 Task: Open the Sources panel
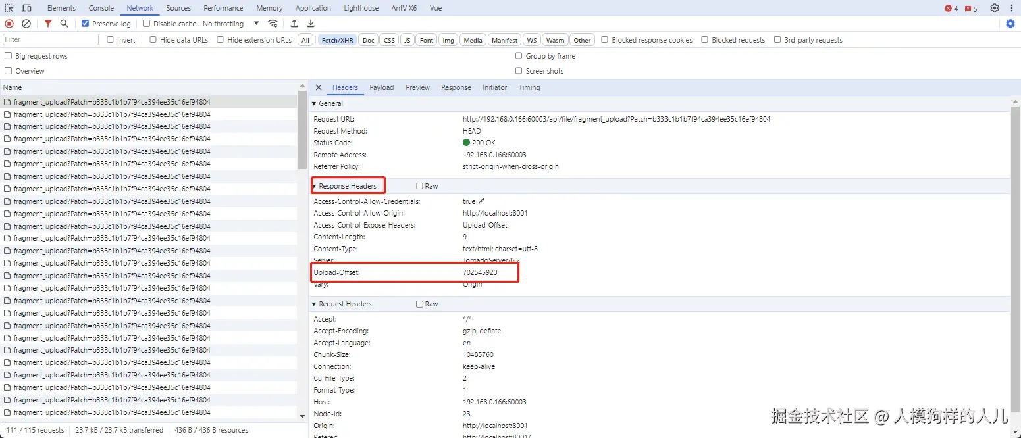tap(178, 8)
